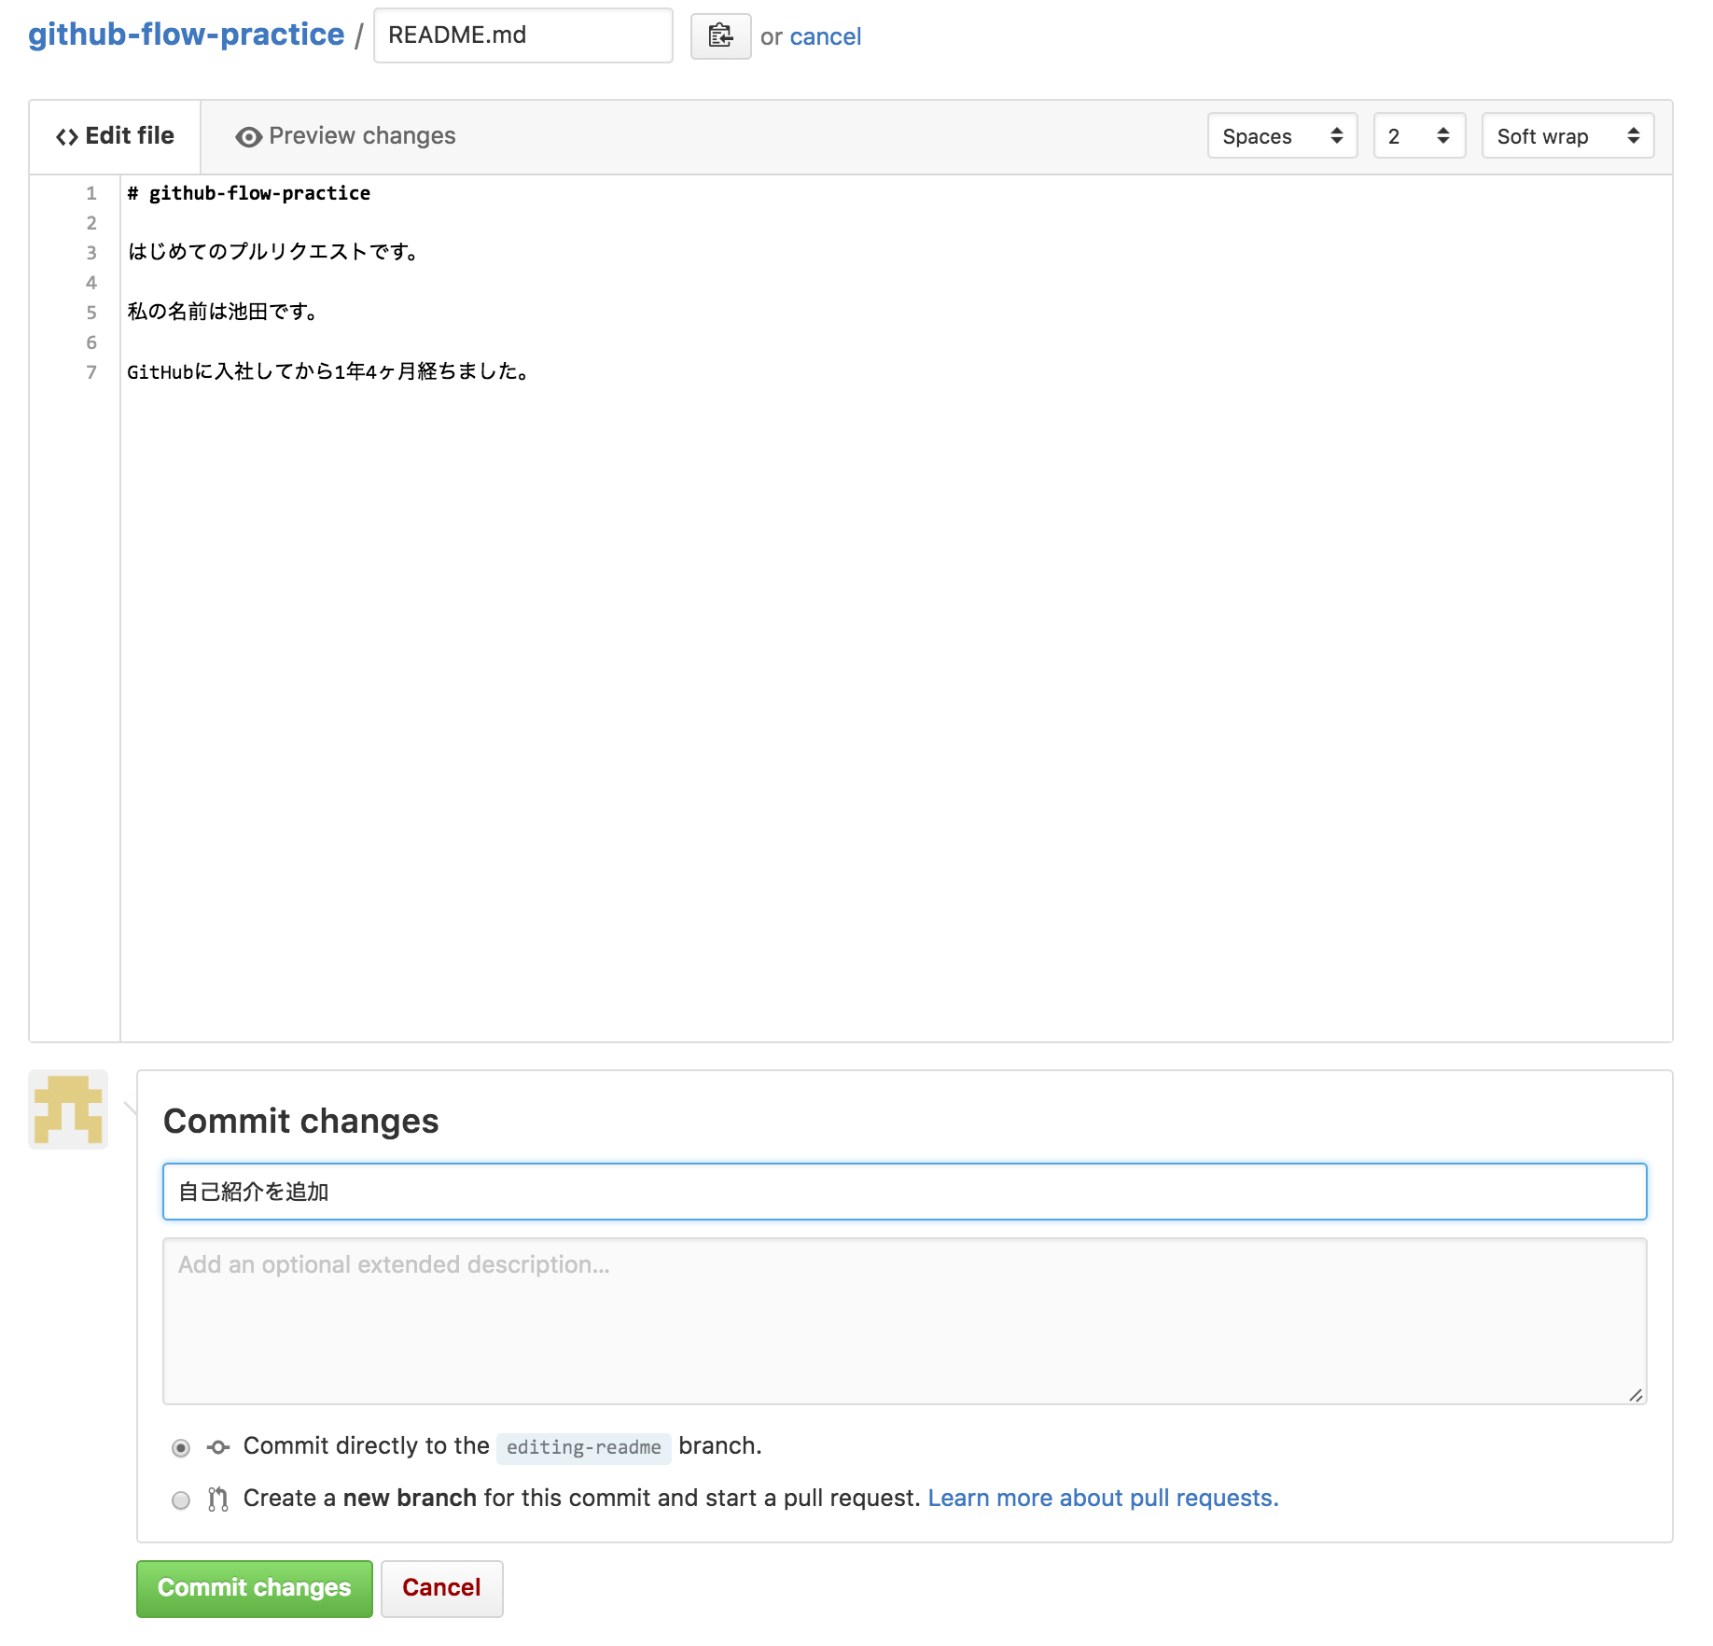This screenshot has height=1646, width=1713.
Task: Click line number 5 in the gutter
Action: point(91,313)
